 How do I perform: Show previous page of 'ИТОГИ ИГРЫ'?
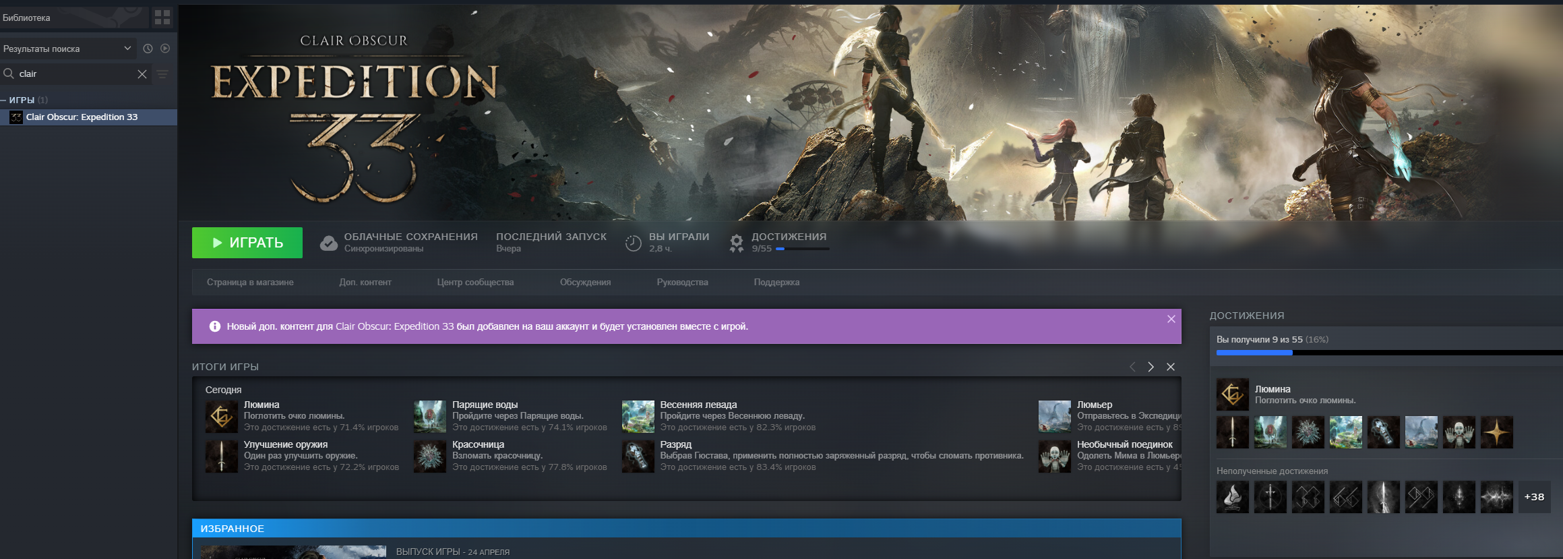click(x=1132, y=367)
